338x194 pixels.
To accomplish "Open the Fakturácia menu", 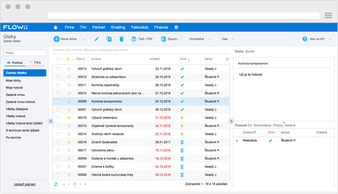I will pos(140,27).
